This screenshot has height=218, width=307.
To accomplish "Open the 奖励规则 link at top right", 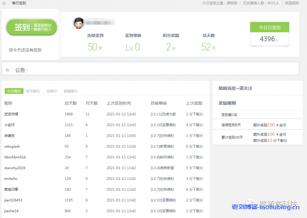I will (292, 3).
